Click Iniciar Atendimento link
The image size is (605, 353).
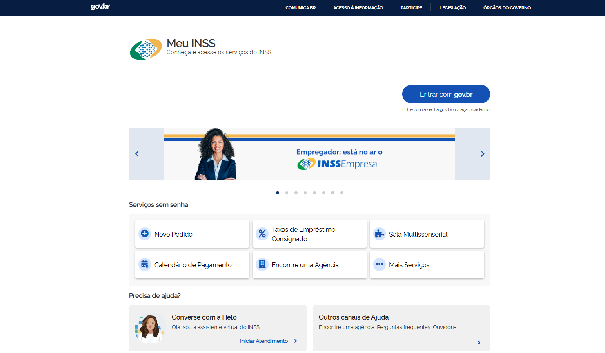(264, 341)
